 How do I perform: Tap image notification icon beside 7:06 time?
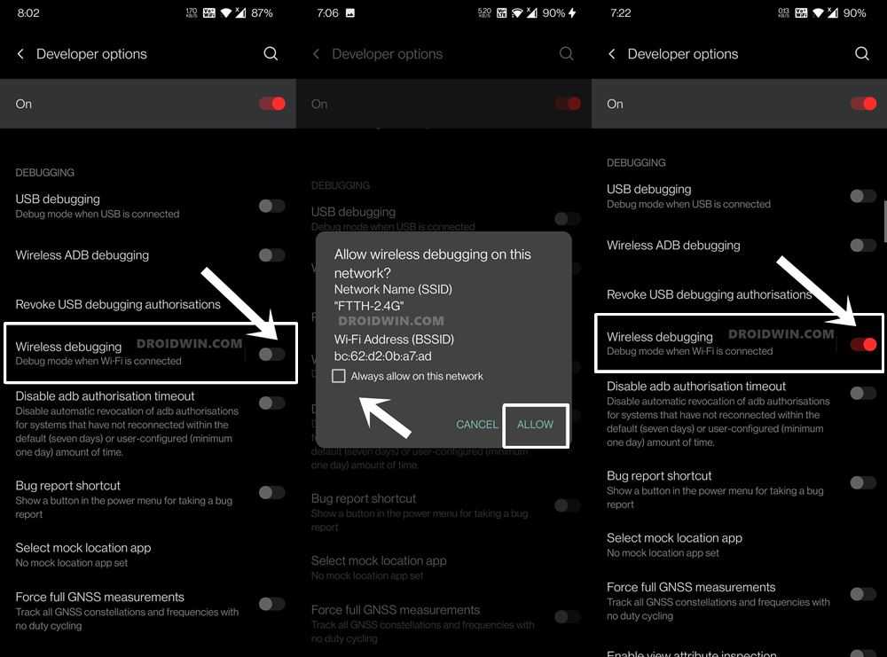click(350, 13)
